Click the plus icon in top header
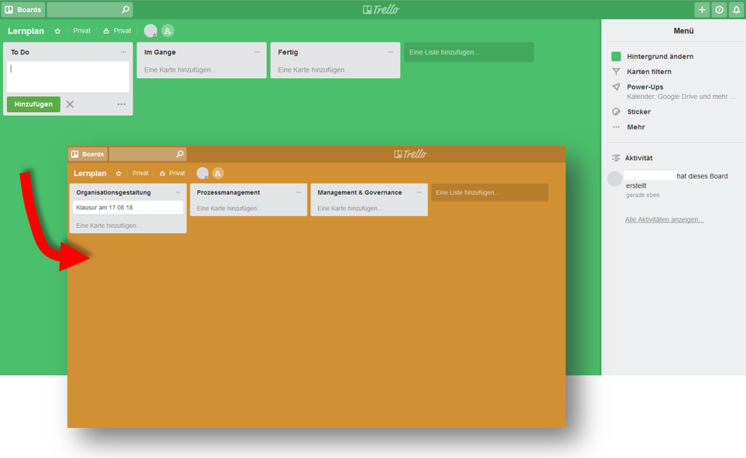Image resolution: width=746 pixels, height=458 pixels. click(x=702, y=10)
